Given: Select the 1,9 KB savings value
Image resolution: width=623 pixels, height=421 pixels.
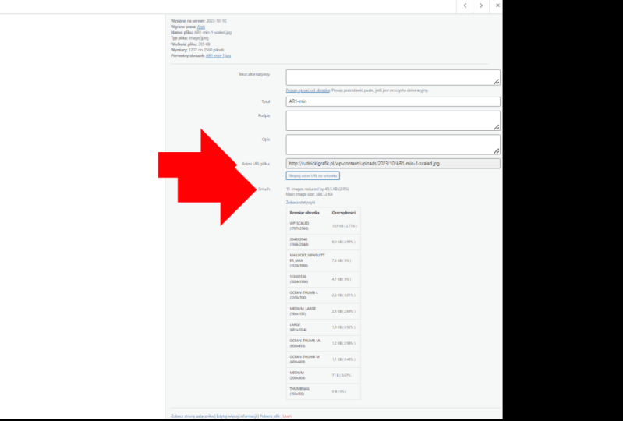Looking at the screenshot, I should [344, 327].
